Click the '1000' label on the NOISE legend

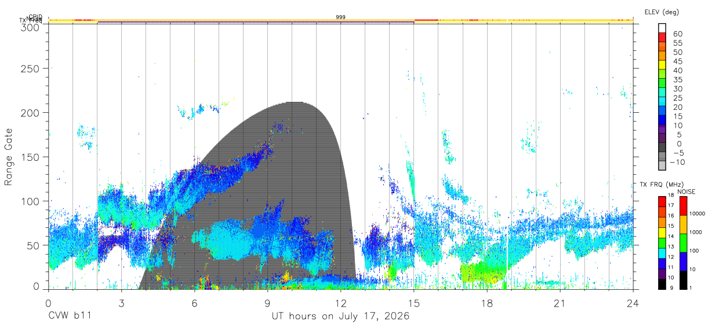pyautogui.click(x=696, y=232)
